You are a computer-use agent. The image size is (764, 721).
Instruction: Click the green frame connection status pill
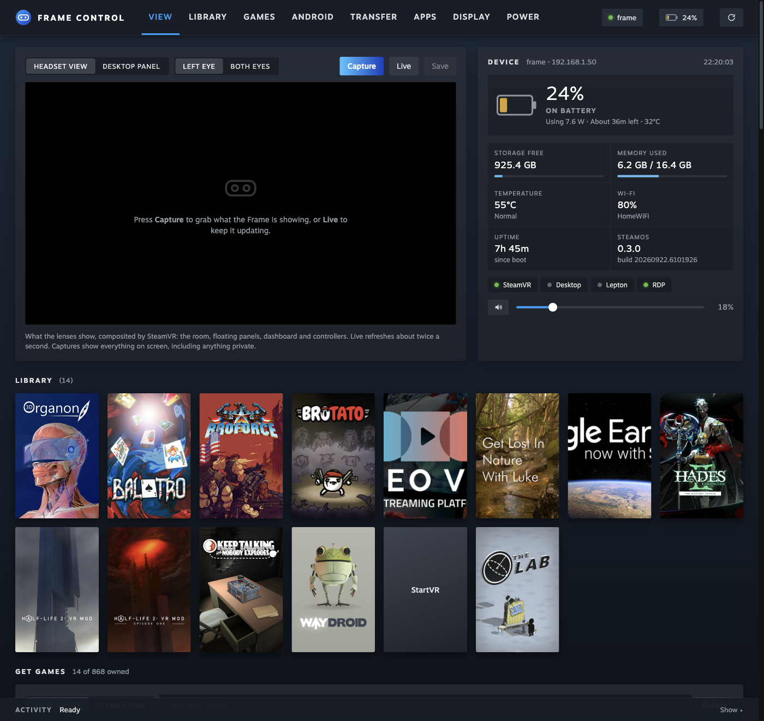click(622, 17)
